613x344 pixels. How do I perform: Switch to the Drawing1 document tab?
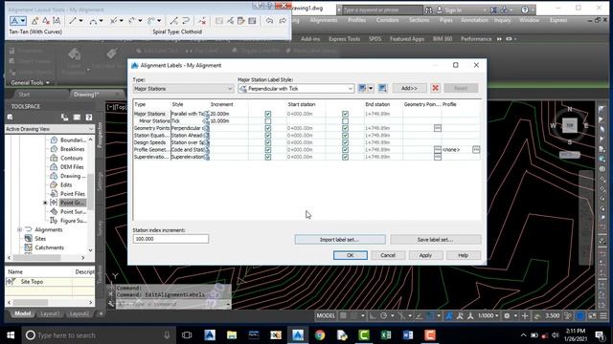point(86,95)
